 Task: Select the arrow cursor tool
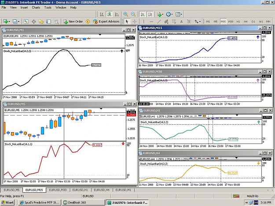pos(127,22)
